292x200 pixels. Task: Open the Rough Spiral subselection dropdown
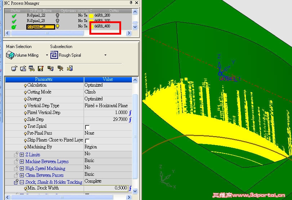[x=105, y=55]
